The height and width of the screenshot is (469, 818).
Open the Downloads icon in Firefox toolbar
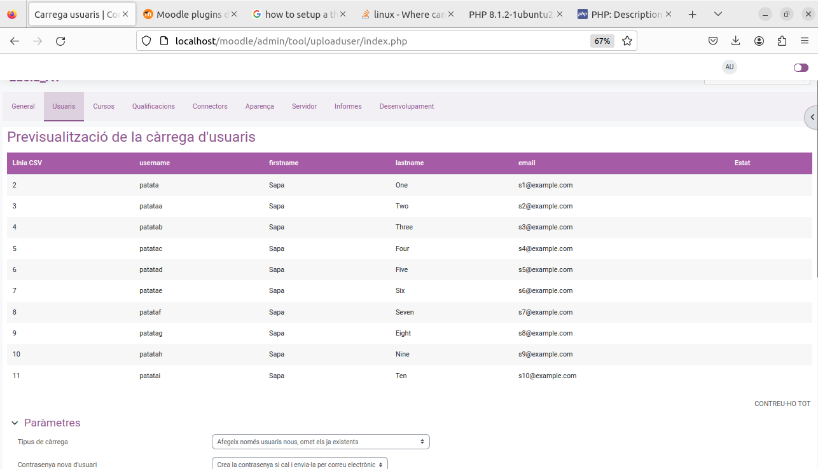point(736,40)
